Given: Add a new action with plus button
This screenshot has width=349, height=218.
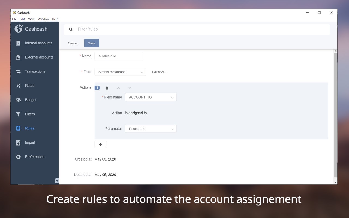Looking at the screenshot, I should [x=100, y=144].
